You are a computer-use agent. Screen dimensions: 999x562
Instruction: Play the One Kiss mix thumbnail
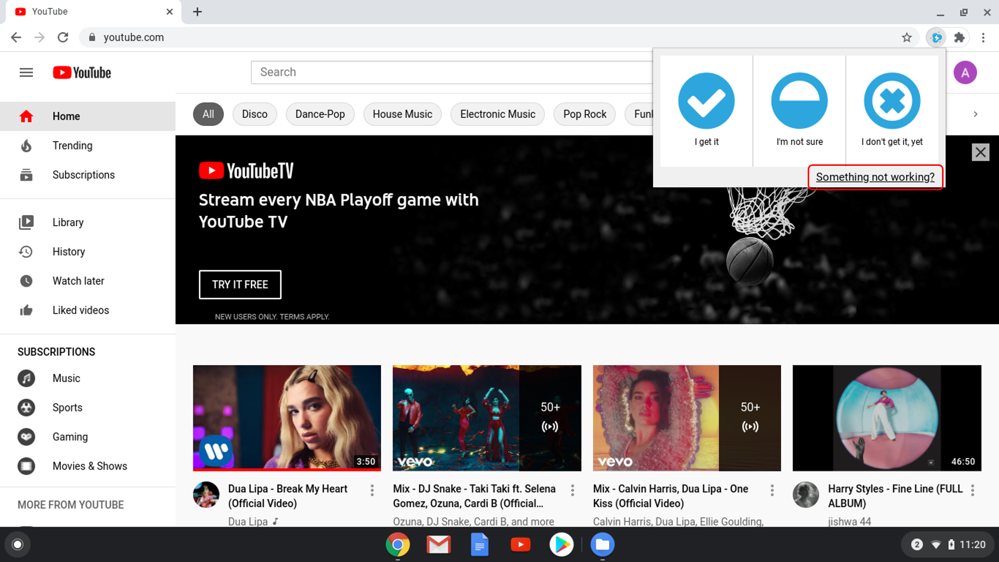687,418
